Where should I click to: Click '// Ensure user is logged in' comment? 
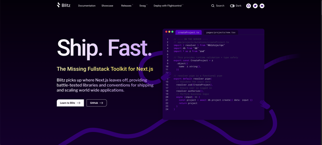point(194,88)
